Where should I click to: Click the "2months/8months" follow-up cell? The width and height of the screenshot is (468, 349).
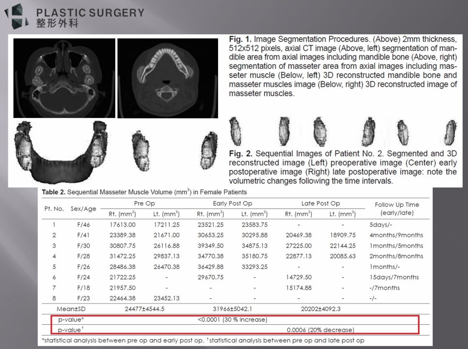396,256
